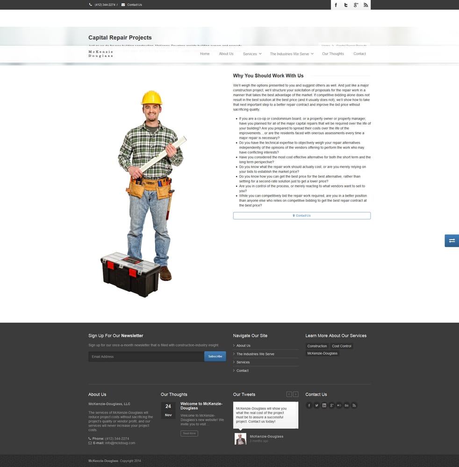Image resolution: width=459 pixels, height=467 pixels.
Task: Click the outlined Contact Us button
Action: click(301, 216)
